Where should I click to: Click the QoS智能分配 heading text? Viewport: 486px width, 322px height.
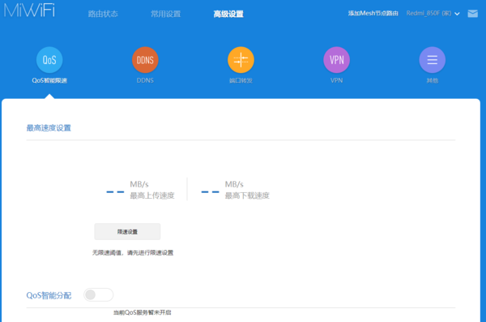49,295
